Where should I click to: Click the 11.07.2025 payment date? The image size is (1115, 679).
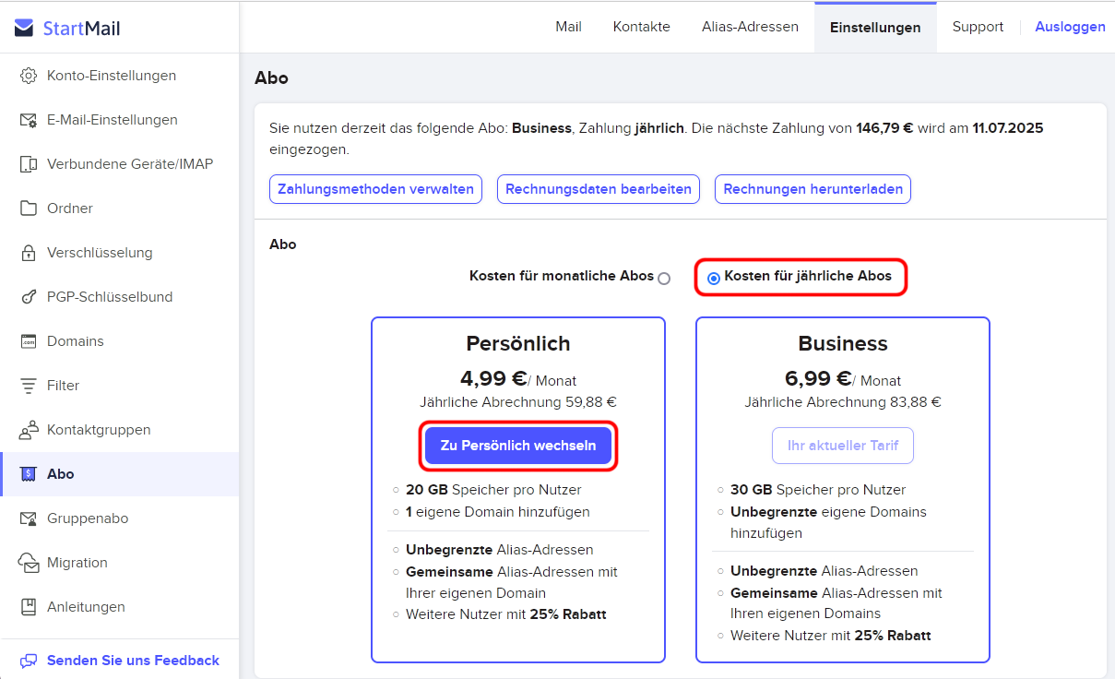pyautogui.click(x=1007, y=128)
